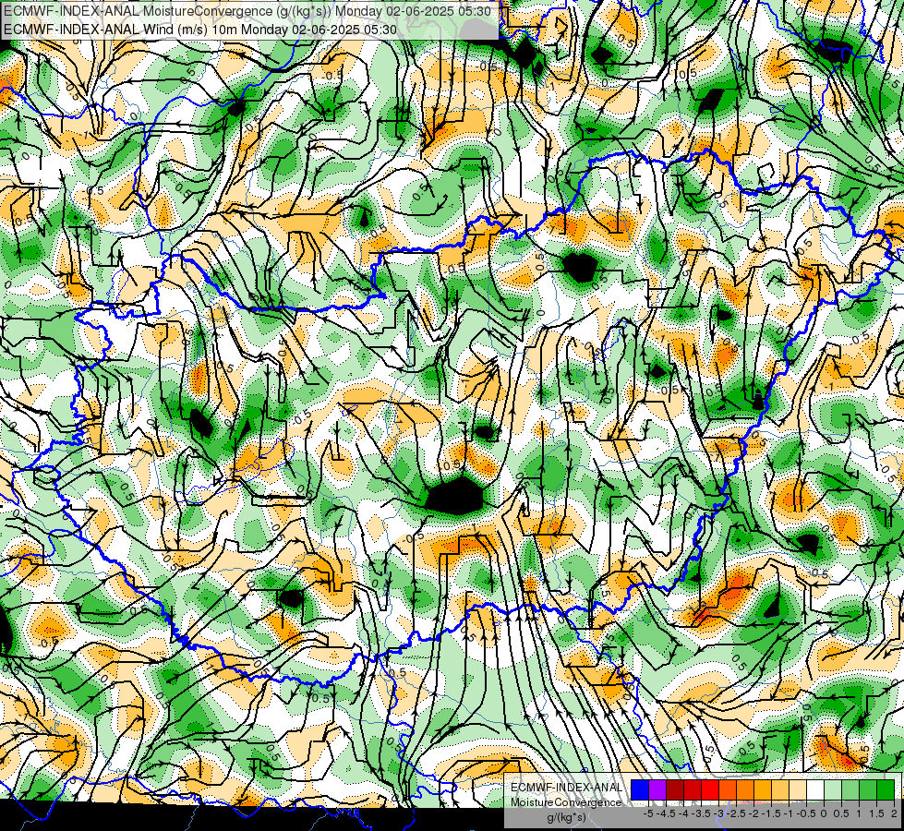The width and height of the screenshot is (904, 831).
Task: Click the '-2.5' value on the legend scale
Action: (x=736, y=813)
